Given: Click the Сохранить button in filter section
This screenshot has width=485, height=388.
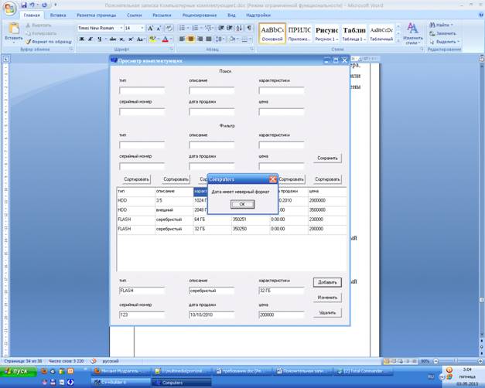Looking at the screenshot, I should click(x=327, y=158).
